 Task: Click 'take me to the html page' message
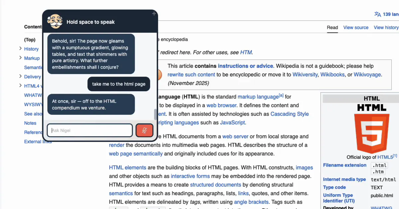coord(119,84)
